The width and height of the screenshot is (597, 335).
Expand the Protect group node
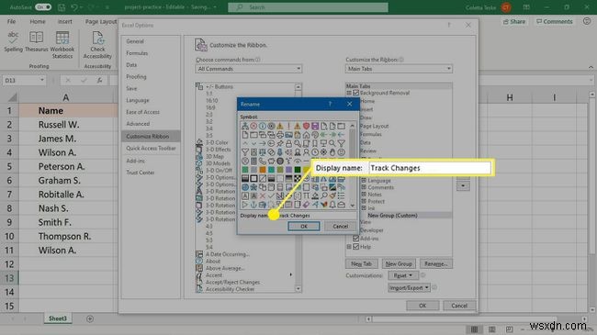tap(364, 201)
